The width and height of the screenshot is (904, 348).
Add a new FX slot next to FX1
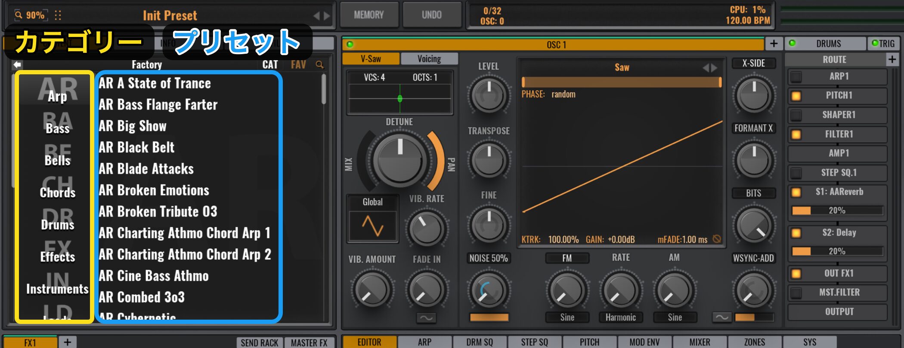click(x=68, y=342)
